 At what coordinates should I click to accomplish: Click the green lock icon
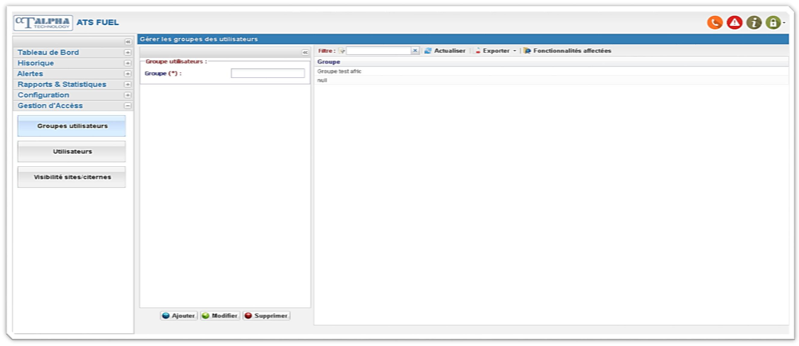tap(773, 23)
